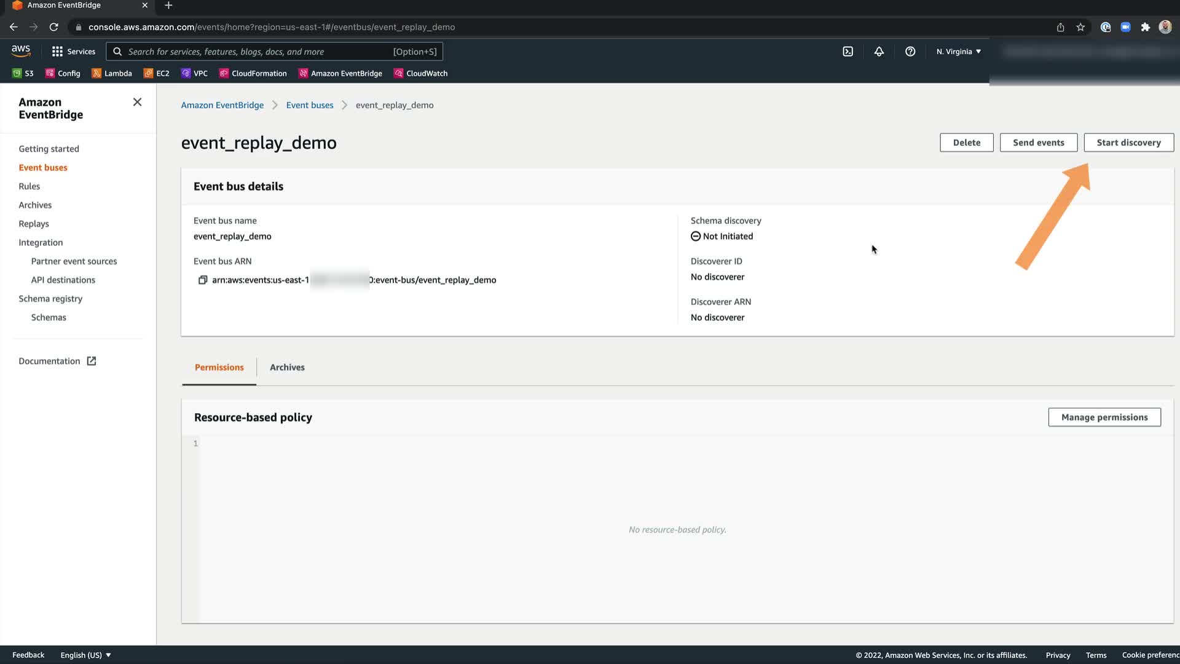The image size is (1180, 664).
Task: Focus the AWS services search field
Action: coord(258,52)
